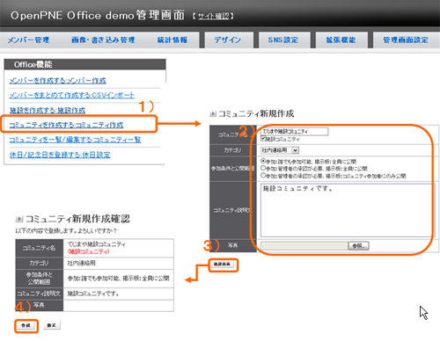Follow the サイト確認 link in header
This screenshot has width=440, height=341.
pyautogui.click(x=213, y=16)
